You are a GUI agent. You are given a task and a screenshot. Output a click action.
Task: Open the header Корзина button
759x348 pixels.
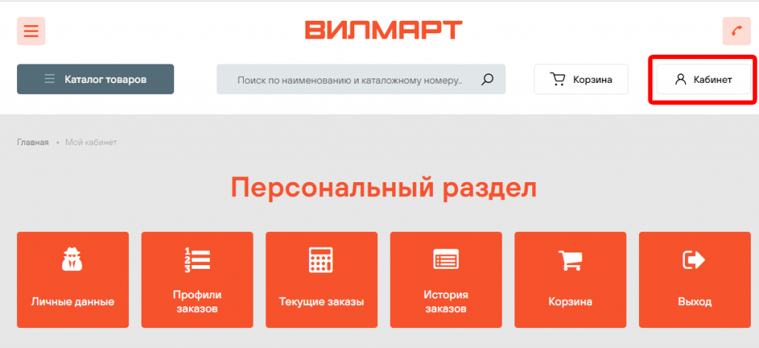pyautogui.click(x=581, y=79)
